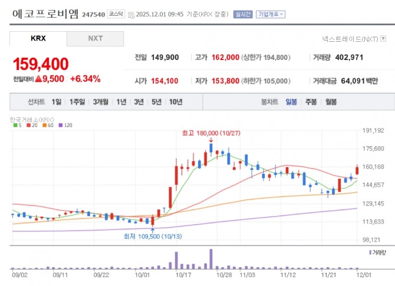Viewport: 395px width, 286px height.
Task: Click the 에코프로비엠 stock name heading
Action: click(x=45, y=14)
